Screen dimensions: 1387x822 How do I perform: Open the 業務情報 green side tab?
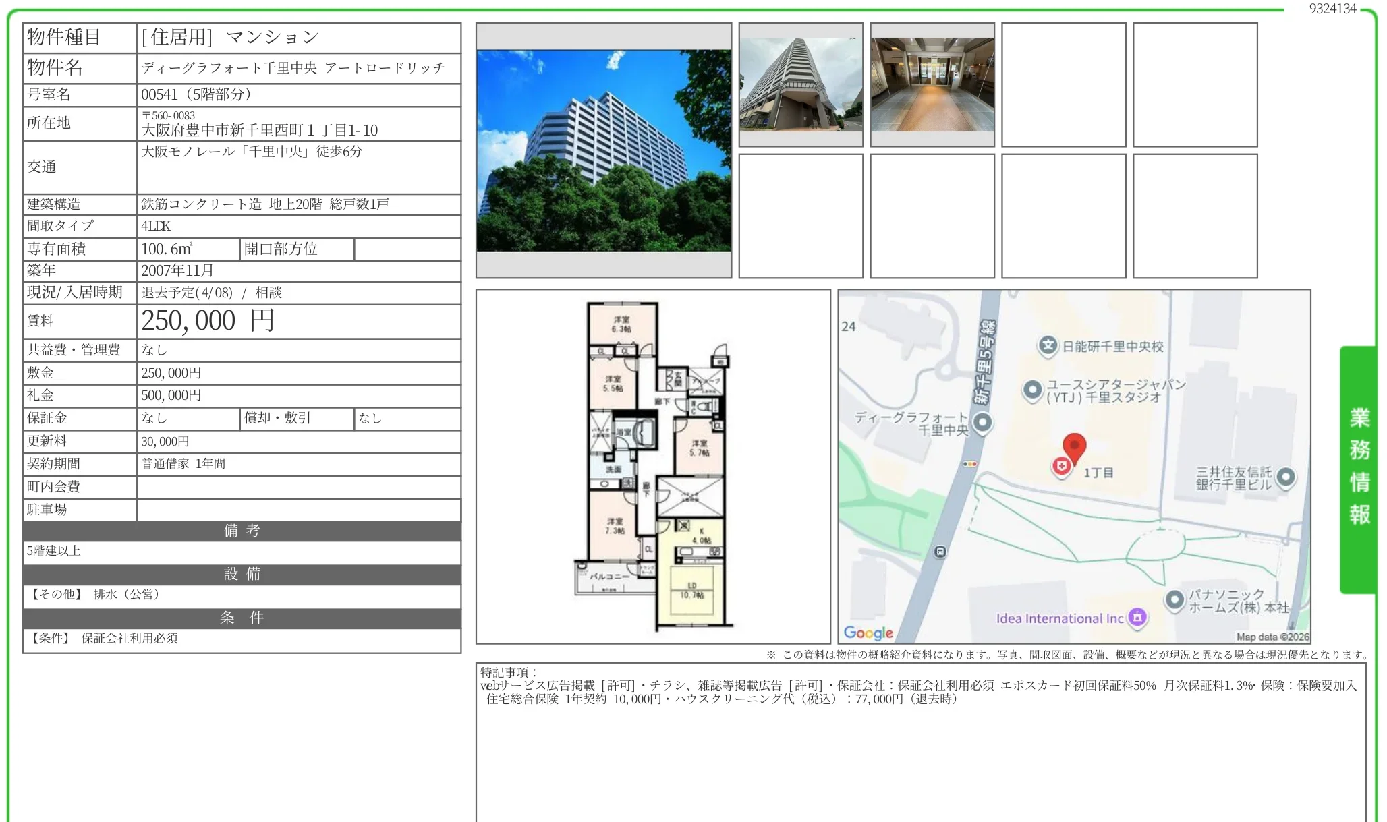pyautogui.click(x=1358, y=468)
